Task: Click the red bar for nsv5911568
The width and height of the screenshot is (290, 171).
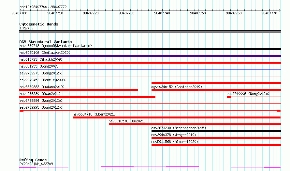Action: pos(216,145)
